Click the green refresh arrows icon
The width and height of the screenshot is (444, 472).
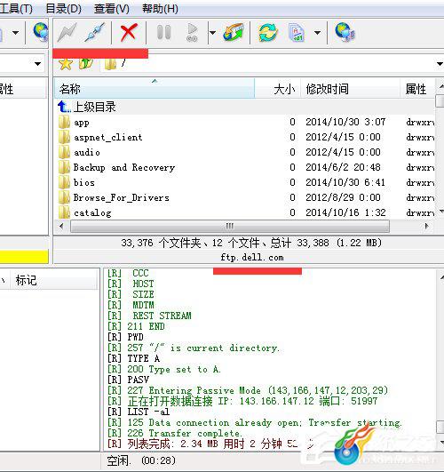267,32
